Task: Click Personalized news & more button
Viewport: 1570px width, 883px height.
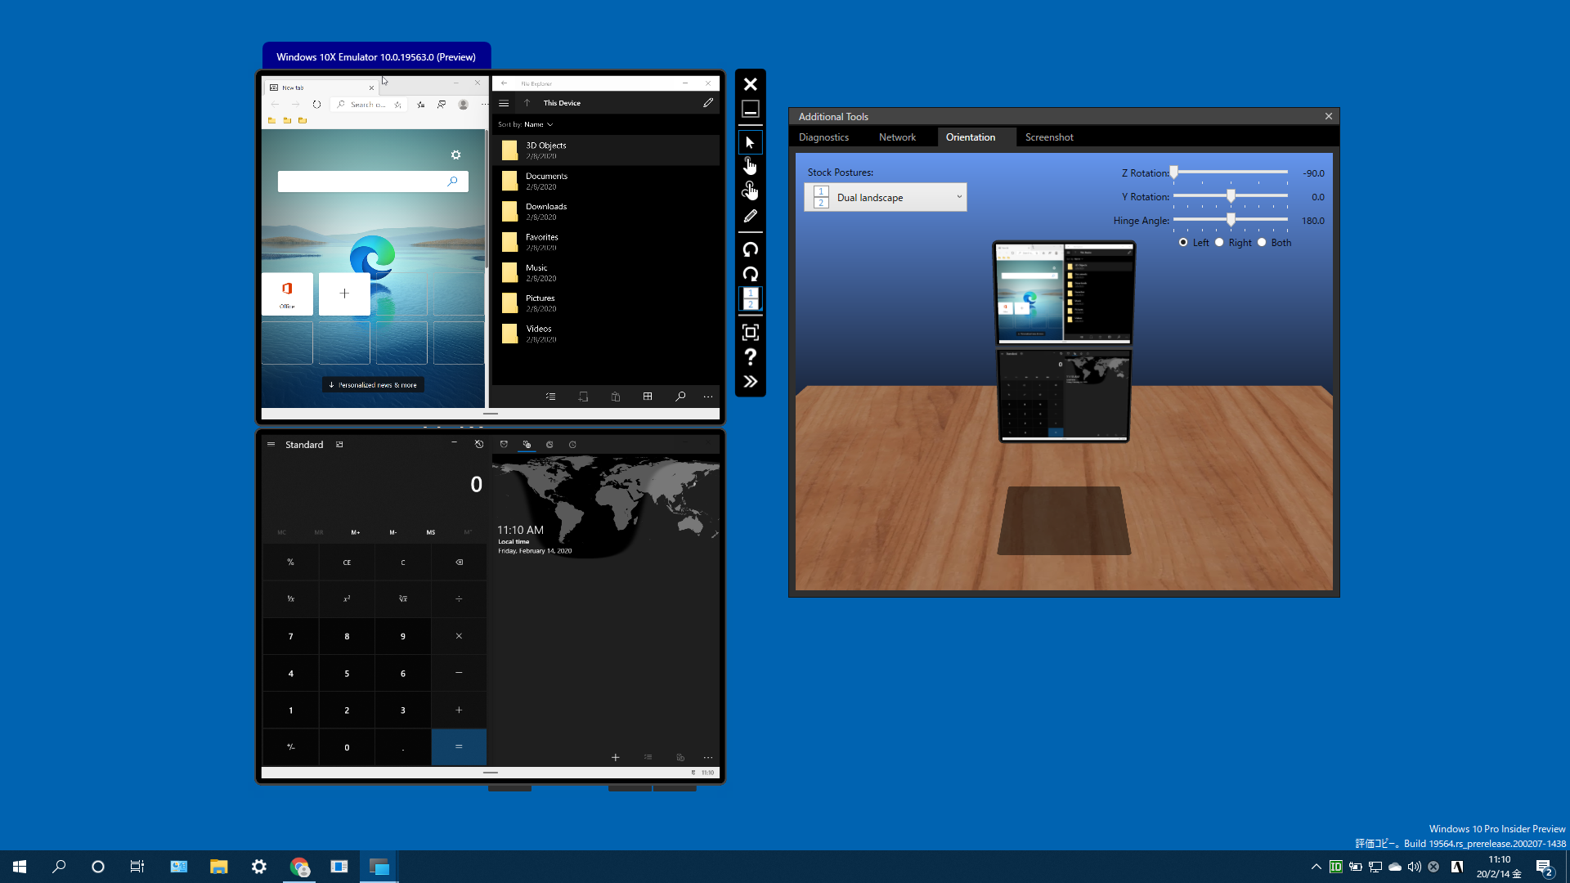Action: 373,385
